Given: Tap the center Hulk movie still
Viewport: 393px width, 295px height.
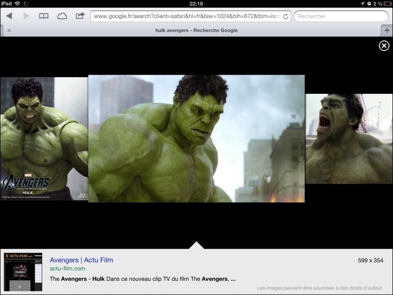Looking at the screenshot, I should (x=196, y=139).
